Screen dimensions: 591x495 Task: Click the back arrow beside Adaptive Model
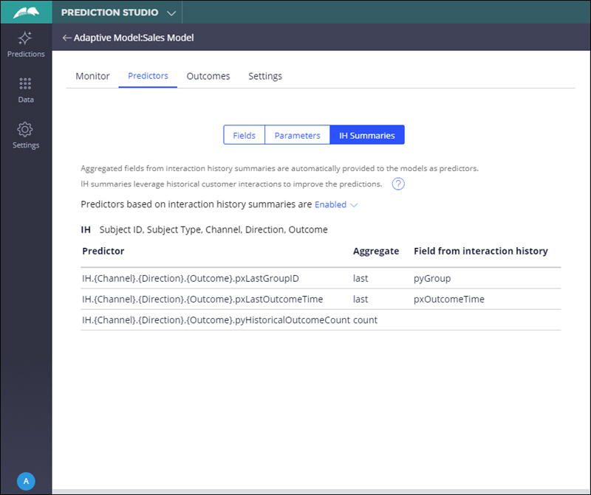pos(66,38)
